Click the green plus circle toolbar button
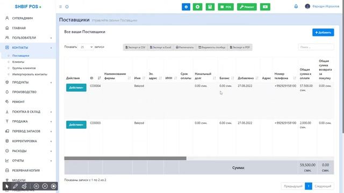The width and height of the screenshot is (344, 193). (x=197, y=7)
